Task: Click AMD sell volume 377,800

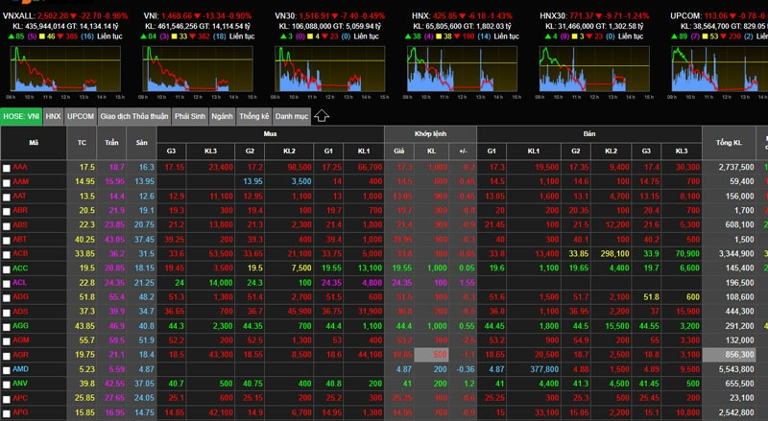Action: coord(544,369)
